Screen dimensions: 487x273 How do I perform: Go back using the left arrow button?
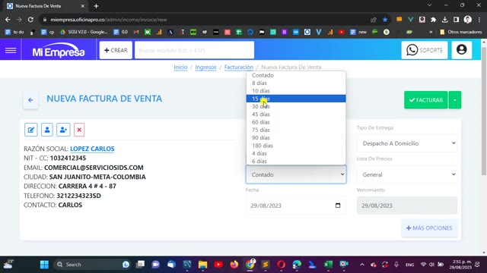point(30,100)
